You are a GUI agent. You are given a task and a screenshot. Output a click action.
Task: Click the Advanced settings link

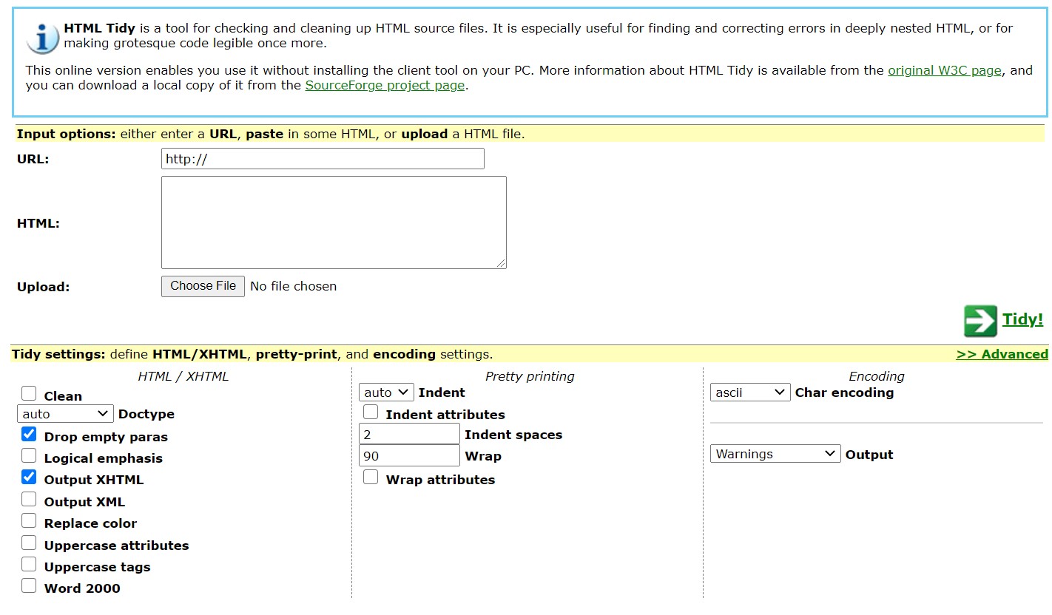click(1002, 354)
